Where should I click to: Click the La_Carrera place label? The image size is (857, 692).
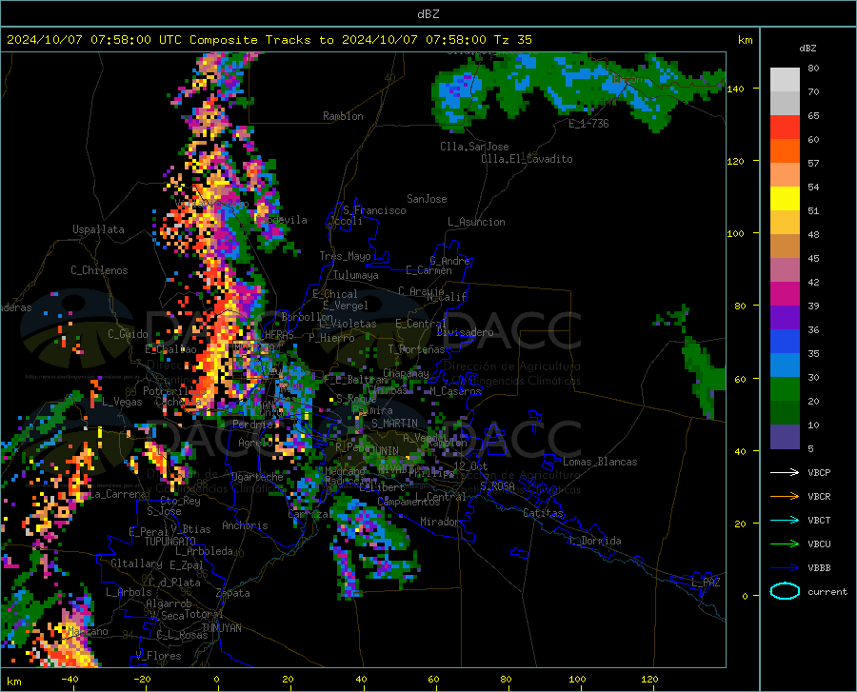click(117, 494)
